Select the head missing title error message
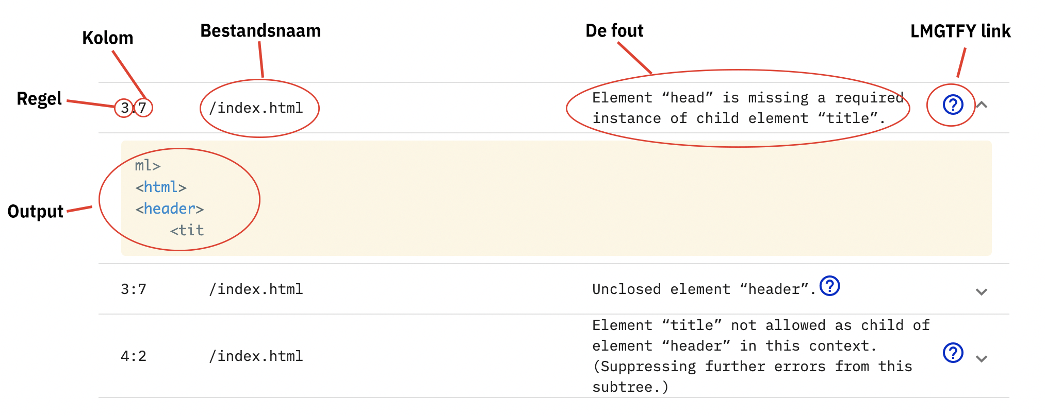This screenshot has height=416, width=1045. coord(747,108)
